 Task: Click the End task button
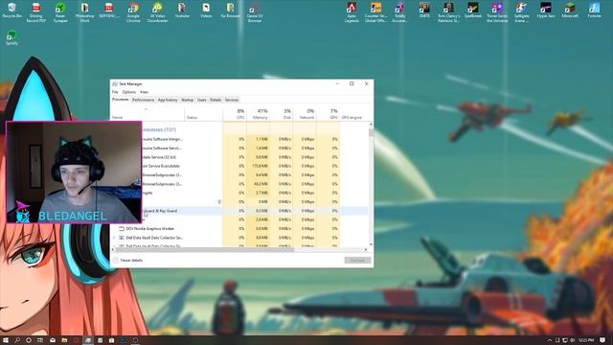tap(357, 260)
